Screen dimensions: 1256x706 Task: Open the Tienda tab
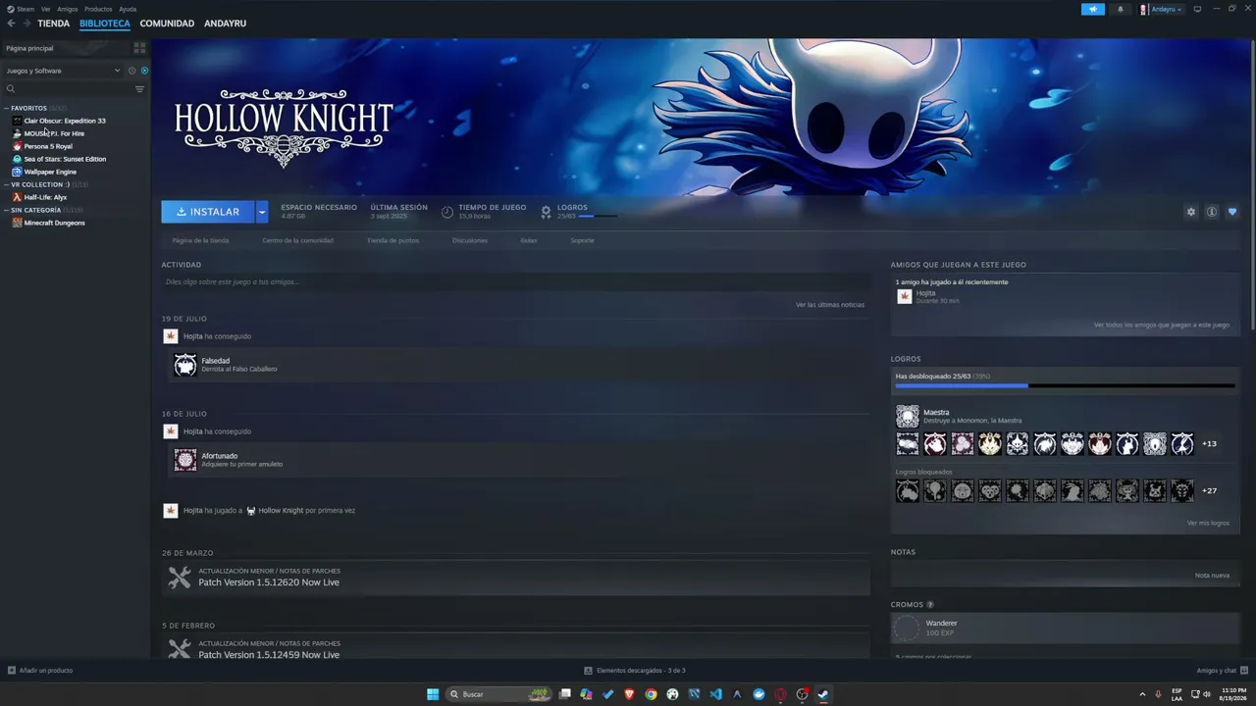click(x=54, y=24)
